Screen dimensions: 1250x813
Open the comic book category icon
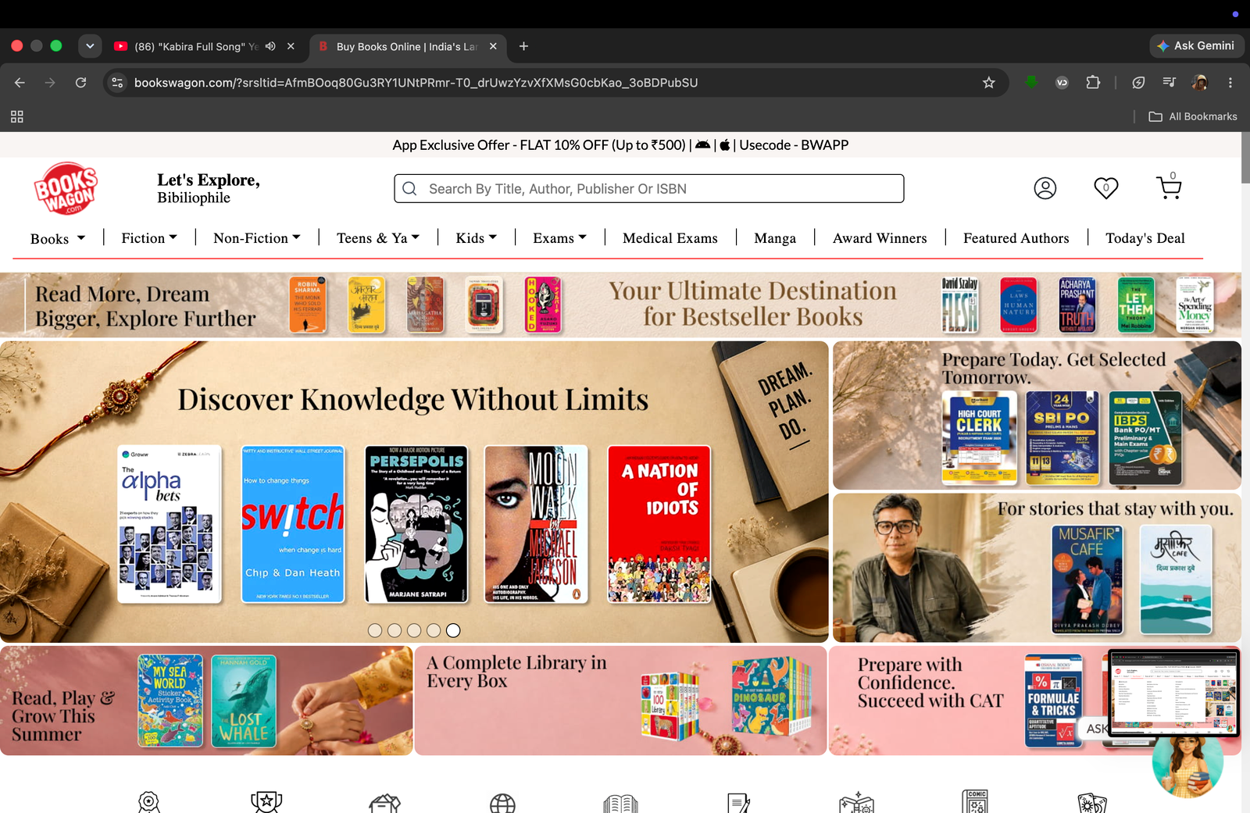(977, 802)
